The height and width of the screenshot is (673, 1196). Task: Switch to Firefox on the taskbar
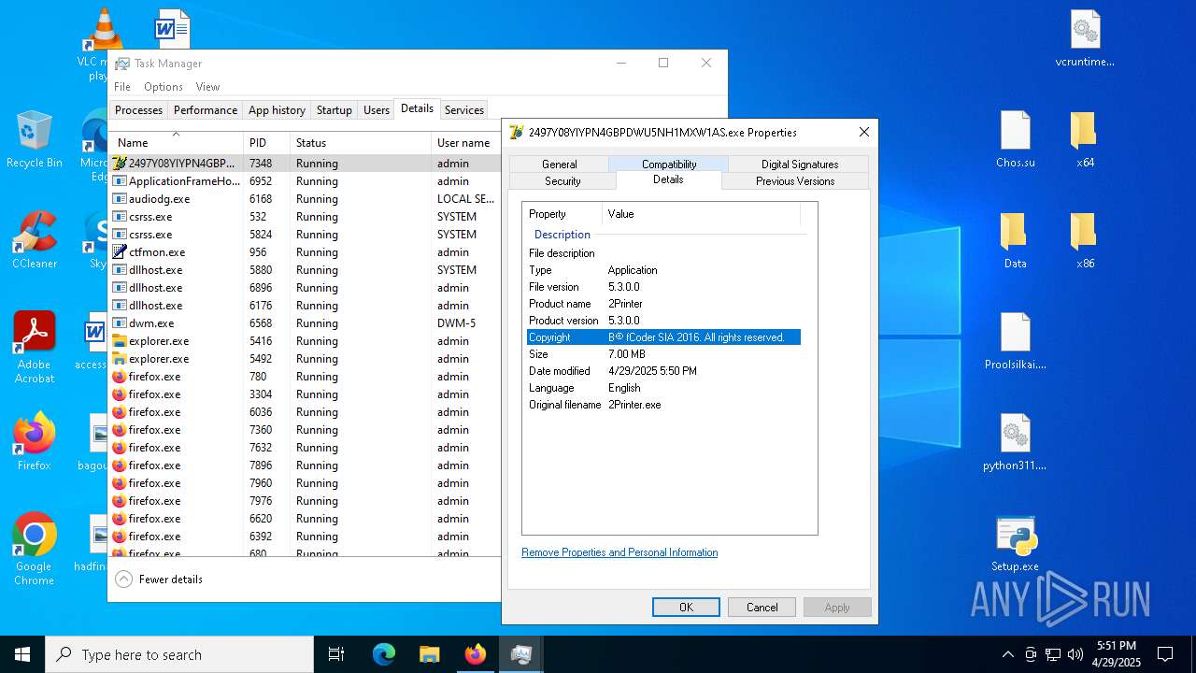475,654
